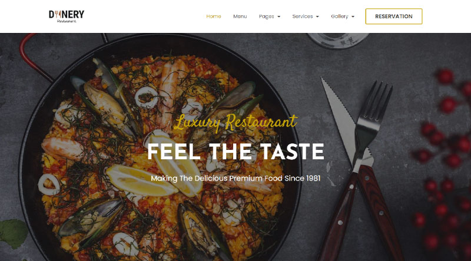The width and height of the screenshot is (471, 261).
Task: Click the Dinery Restaurant logo
Action: (x=67, y=16)
